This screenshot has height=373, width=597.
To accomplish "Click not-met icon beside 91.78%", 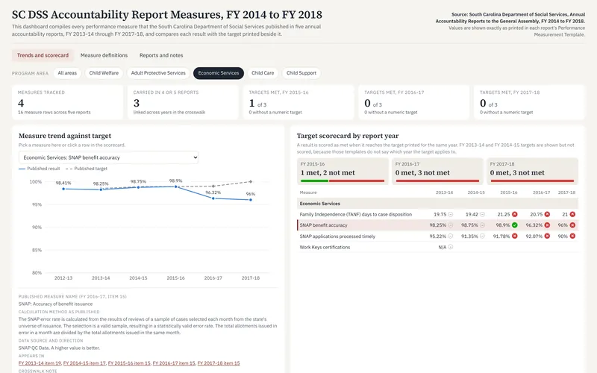I will point(515,236).
